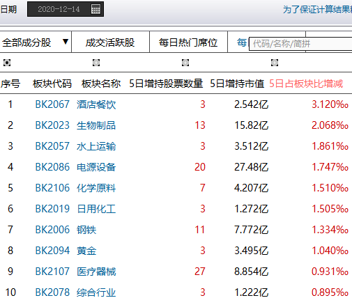
Task: Switch to the 每日热门席位 tab
Action: coord(188,42)
